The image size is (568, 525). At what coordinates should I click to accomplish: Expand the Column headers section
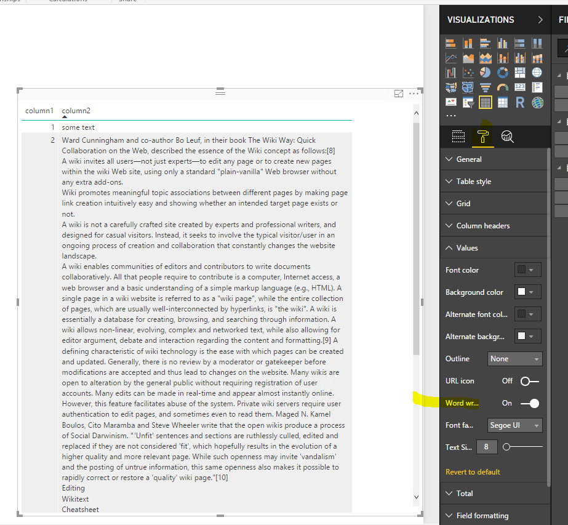coord(495,225)
